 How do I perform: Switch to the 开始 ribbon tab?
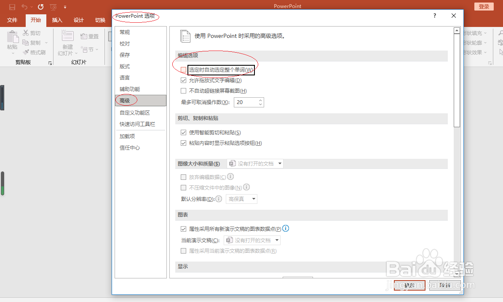[36, 20]
